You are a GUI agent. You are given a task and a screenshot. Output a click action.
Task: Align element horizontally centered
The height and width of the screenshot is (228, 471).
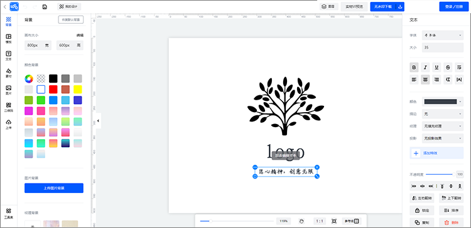(423, 186)
